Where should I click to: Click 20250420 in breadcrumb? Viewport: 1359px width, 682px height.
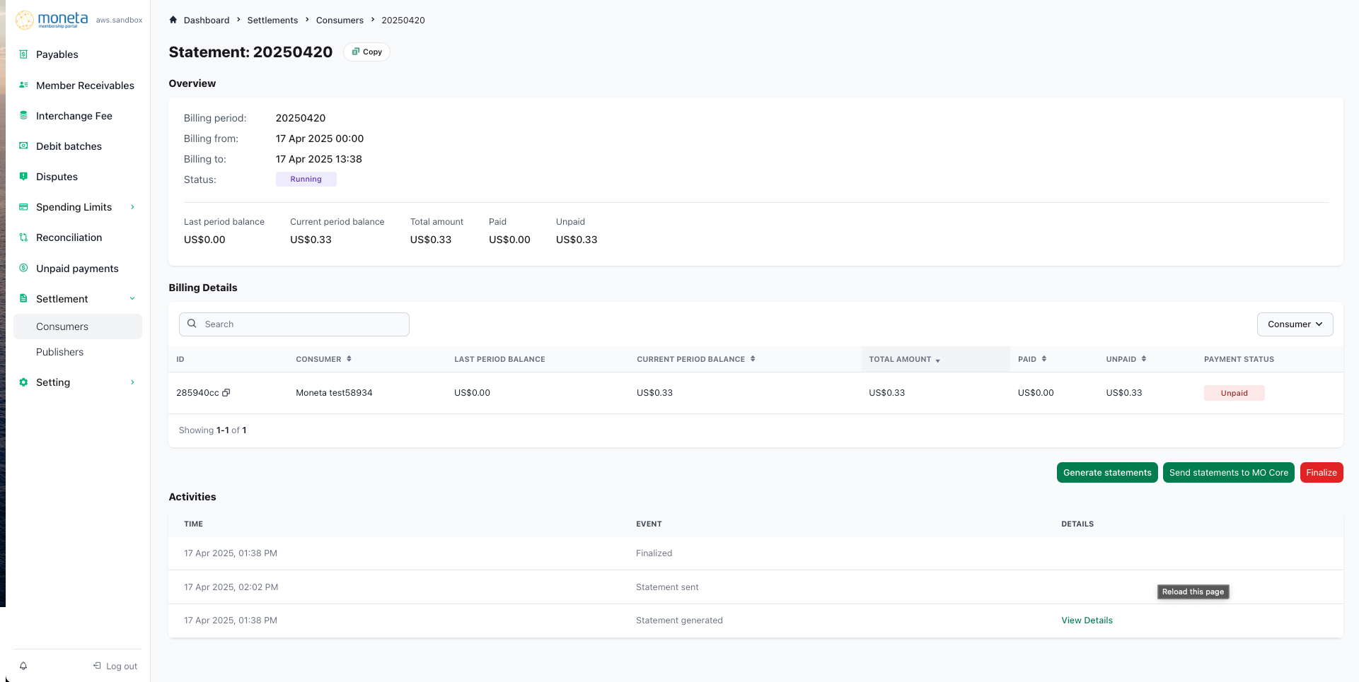point(403,20)
